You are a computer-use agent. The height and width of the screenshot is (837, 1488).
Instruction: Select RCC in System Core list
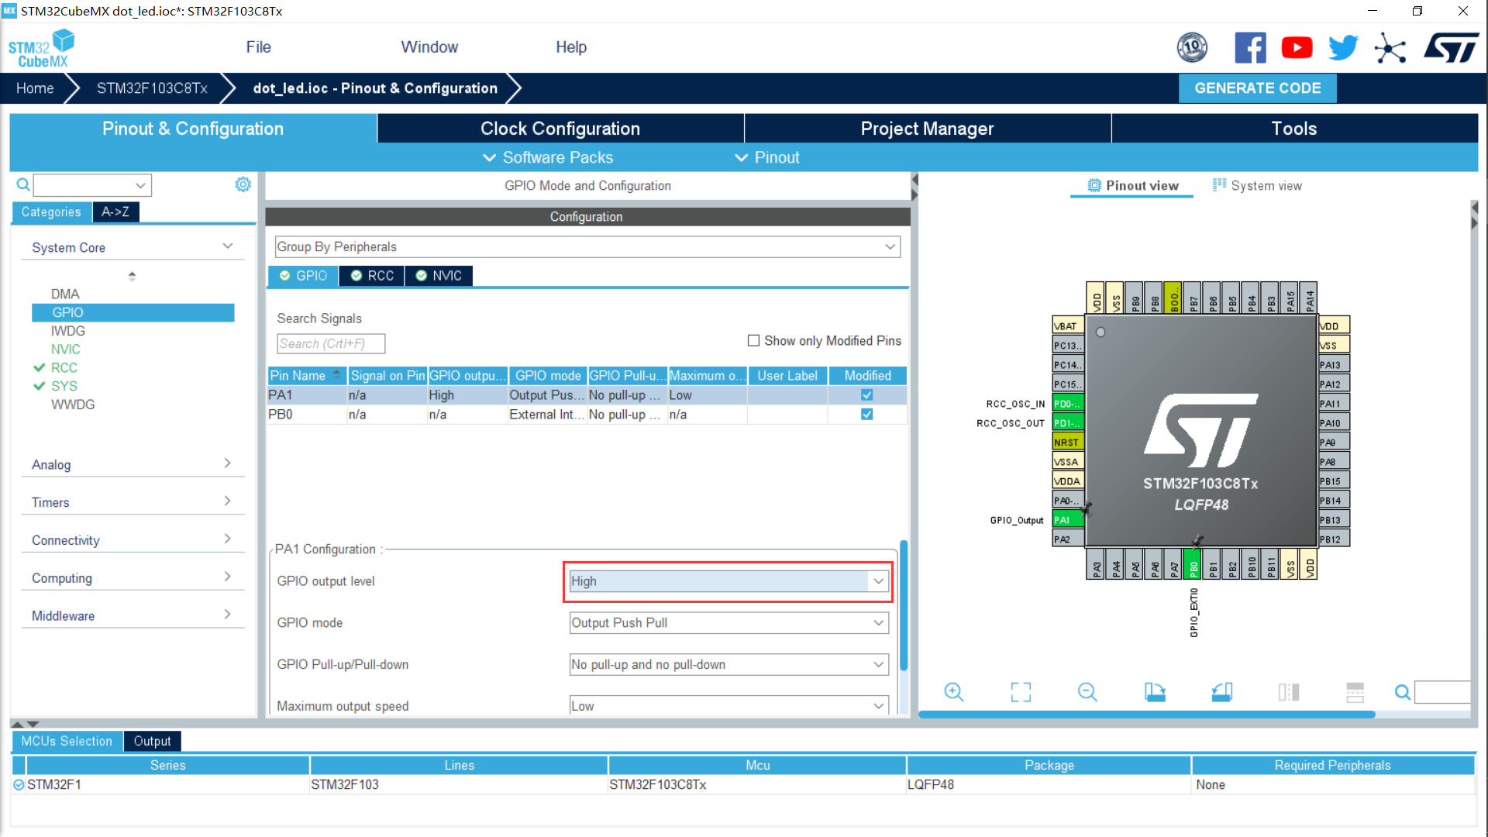[64, 367]
